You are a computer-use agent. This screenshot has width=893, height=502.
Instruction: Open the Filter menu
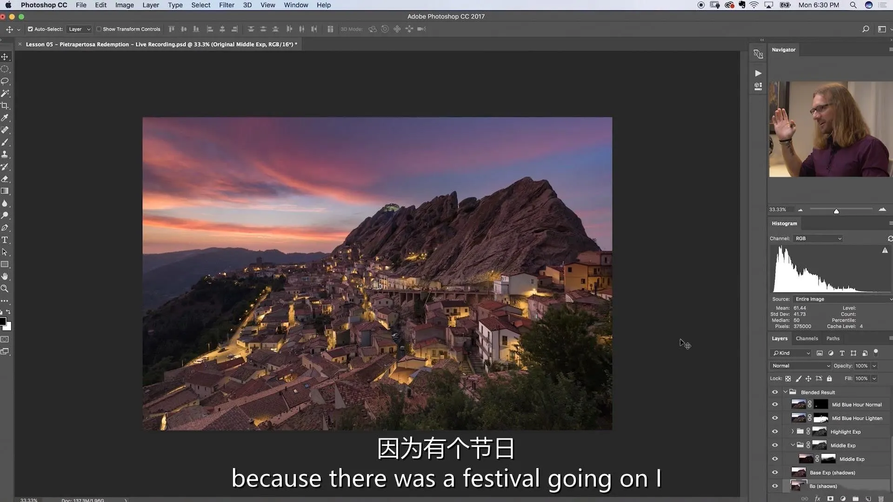pyautogui.click(x=227, y=5)
